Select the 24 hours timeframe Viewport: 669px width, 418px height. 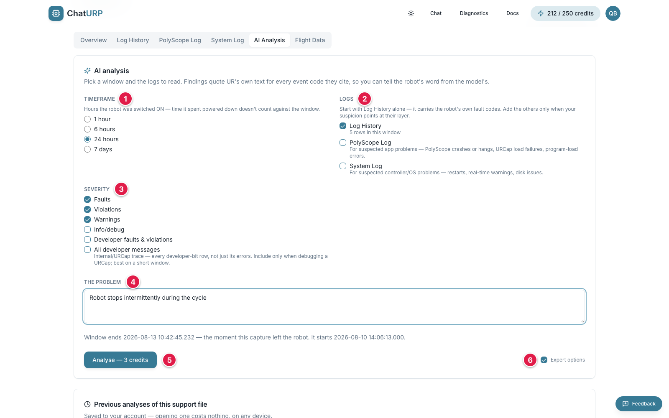87,139
